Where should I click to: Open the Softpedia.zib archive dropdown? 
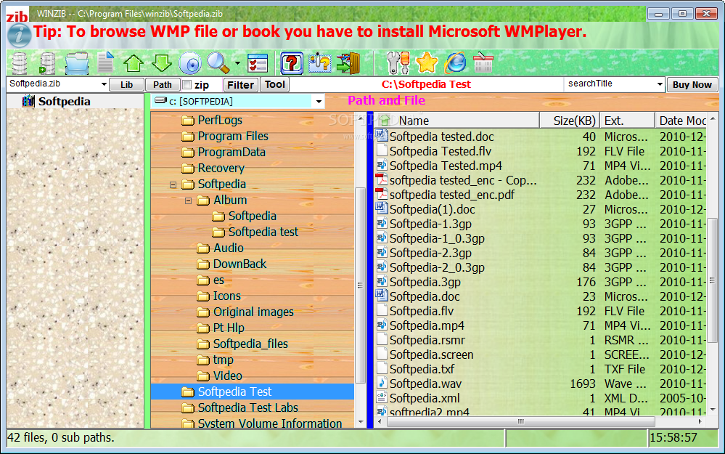(104, 85)
